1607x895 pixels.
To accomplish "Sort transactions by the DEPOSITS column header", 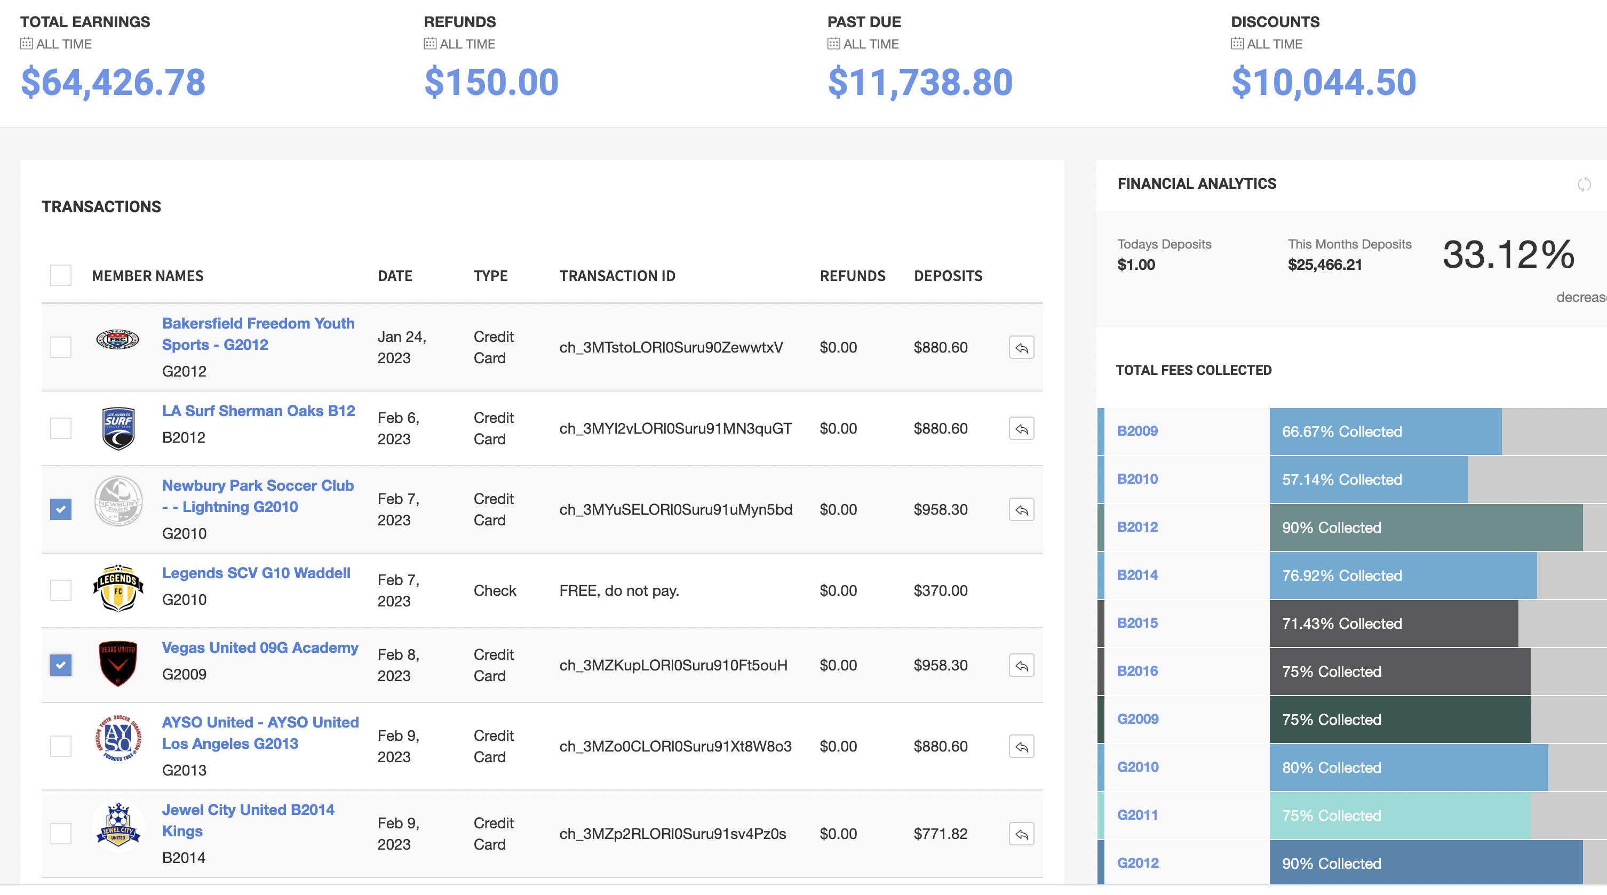I will 948,276.
